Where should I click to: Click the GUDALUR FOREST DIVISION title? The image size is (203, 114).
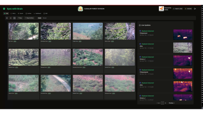point(94,9)
